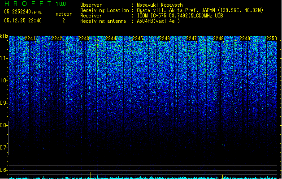The image size is (282, 179).
Task: Click the A504HB(yagi 4el) antenna text
Action: [x=158, y=21]
